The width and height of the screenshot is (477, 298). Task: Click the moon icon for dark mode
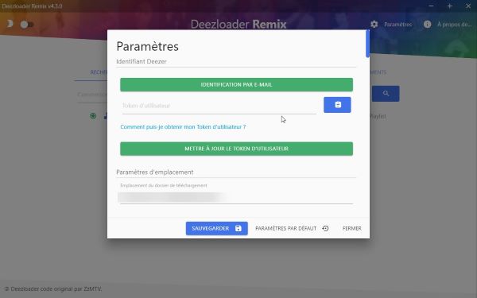tap(10, 23)
